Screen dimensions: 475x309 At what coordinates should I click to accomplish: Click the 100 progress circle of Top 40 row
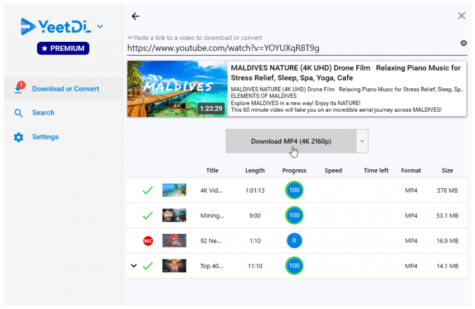click(x=294, y=266)
